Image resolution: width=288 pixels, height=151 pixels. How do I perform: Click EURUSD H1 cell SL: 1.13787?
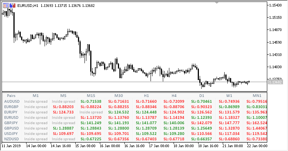[x=146, y=117]
